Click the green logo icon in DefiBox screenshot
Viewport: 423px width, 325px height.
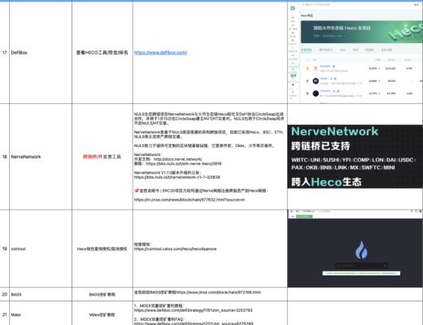click(x=293, y=8)
